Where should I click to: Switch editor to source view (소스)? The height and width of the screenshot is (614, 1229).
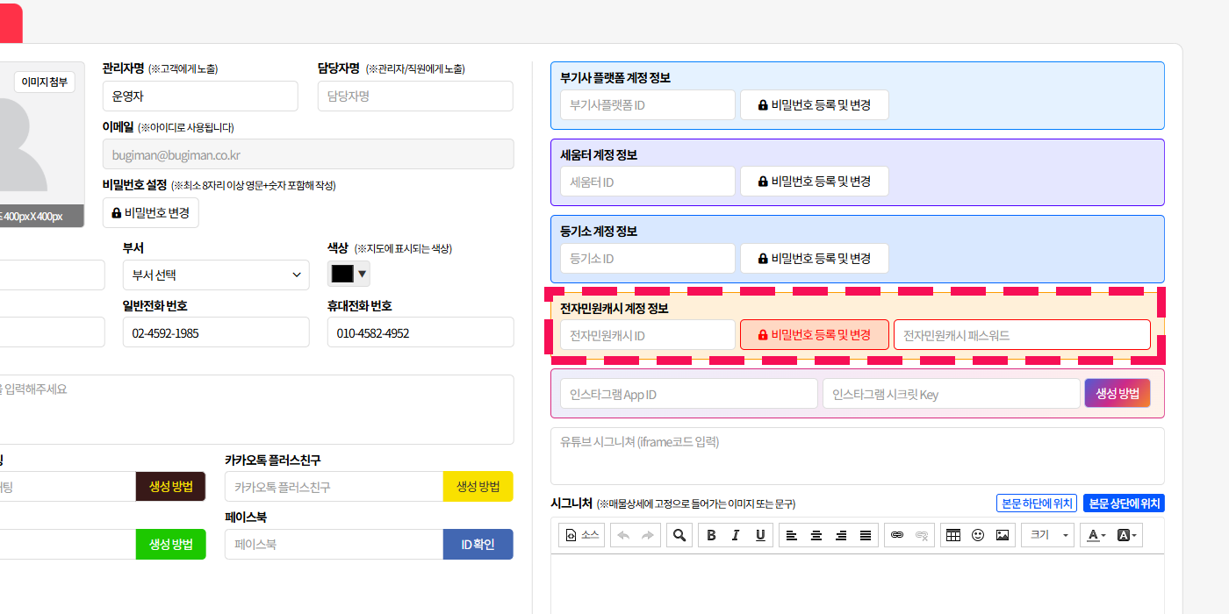[582, 535]
